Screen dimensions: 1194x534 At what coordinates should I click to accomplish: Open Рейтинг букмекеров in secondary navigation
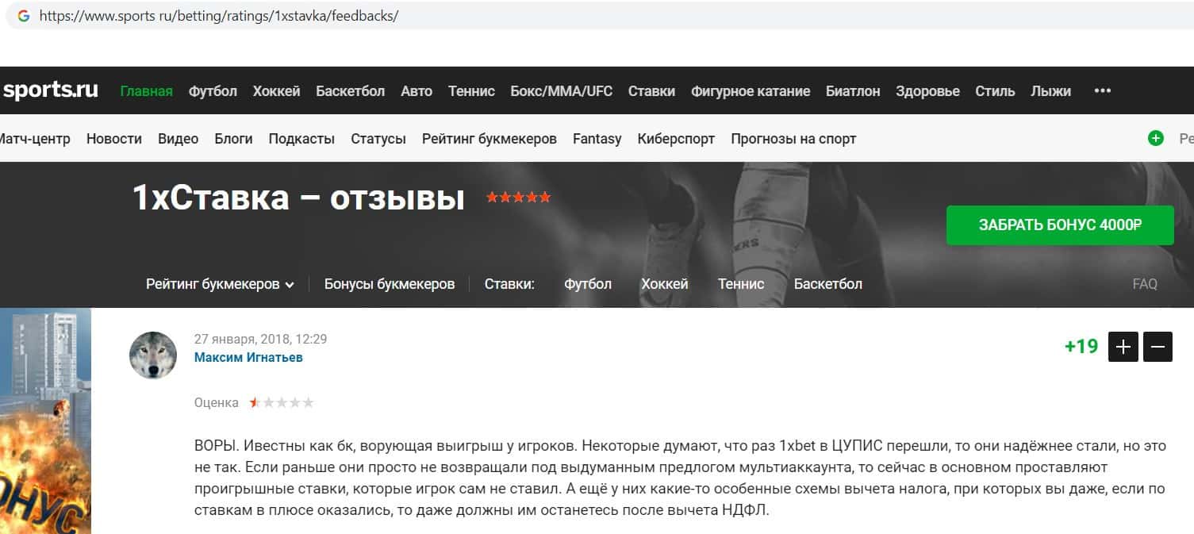click(x=490, y=139)
